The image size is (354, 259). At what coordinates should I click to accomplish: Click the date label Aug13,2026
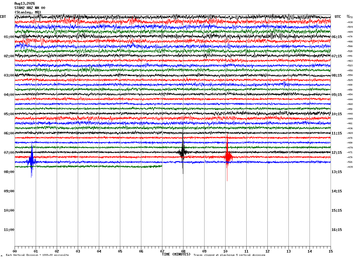[25, 4]
